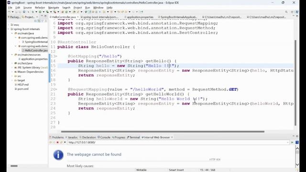Click the editor vertical scrollbar
Image resolution: width=306 pixels, height=172 pixels.
[x=295, y=83]
